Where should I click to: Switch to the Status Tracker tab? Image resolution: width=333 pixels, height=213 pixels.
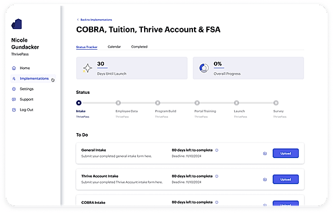tap(87, 47)
